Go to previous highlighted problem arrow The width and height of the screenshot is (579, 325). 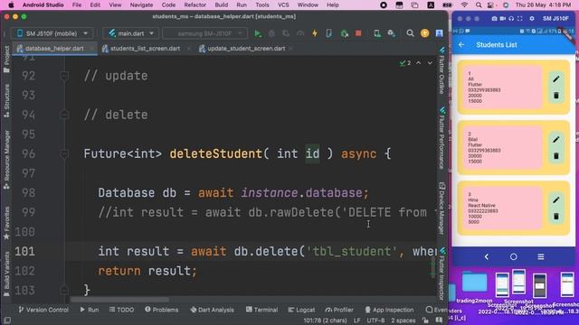click(418, 63)
